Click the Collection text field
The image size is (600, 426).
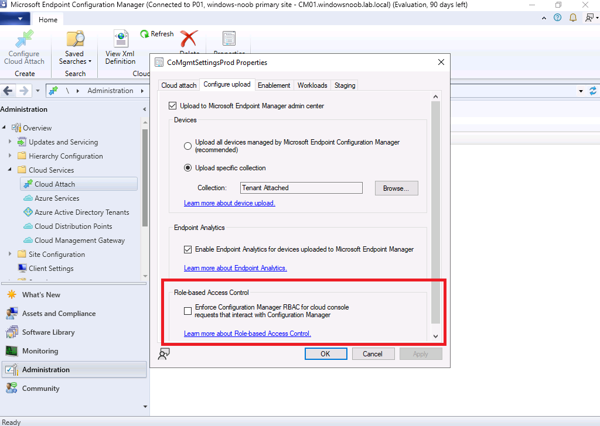[x=301, y=188]
